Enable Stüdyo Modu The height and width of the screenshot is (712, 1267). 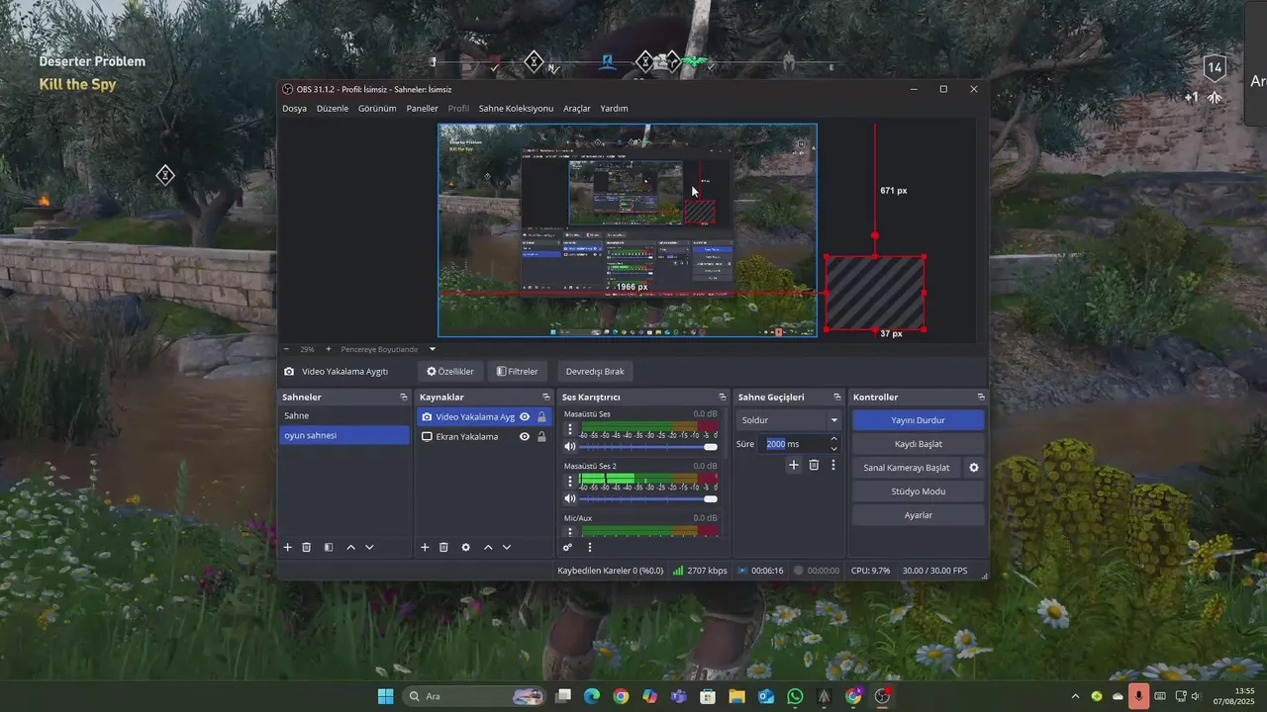tap(918, 491)
